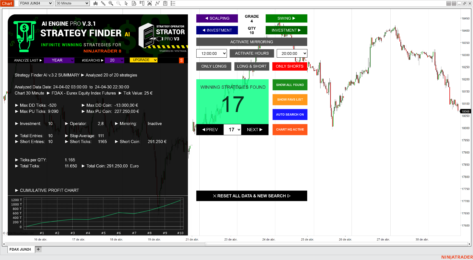Click the horizontal chart scrollbar
This screenshot has height=260, width=473.
336,244
